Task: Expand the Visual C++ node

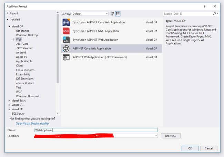Action: click(9, 105)
